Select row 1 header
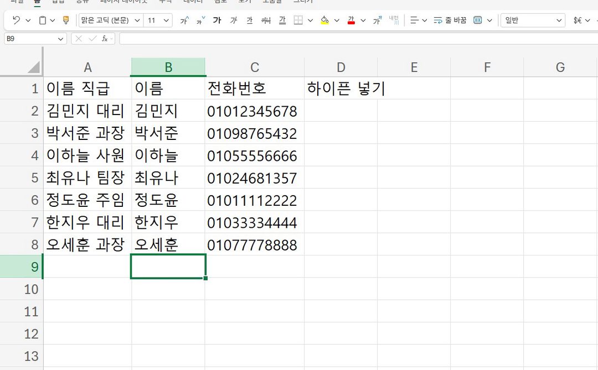 tap(22, 88)
